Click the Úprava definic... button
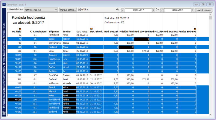Viewport: 216px width, 120px height. tap(68, 10)
